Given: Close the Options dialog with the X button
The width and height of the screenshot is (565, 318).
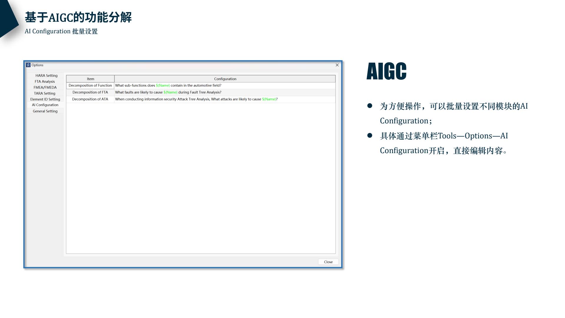Looking at the screenshot, I should (337, 65).
